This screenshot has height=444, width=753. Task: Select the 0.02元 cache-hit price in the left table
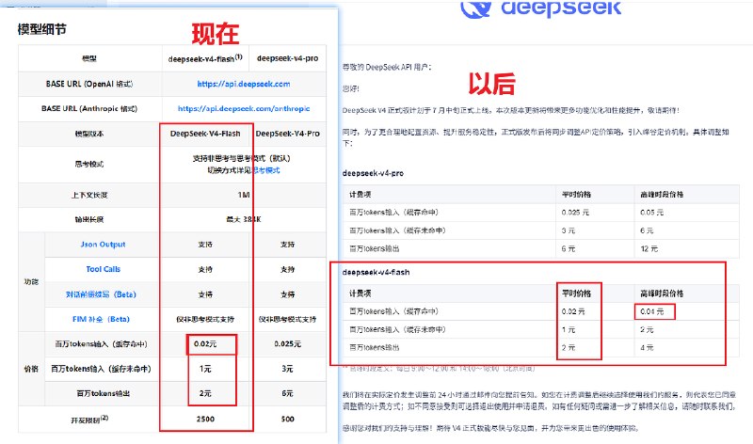[x=205, y=344]
